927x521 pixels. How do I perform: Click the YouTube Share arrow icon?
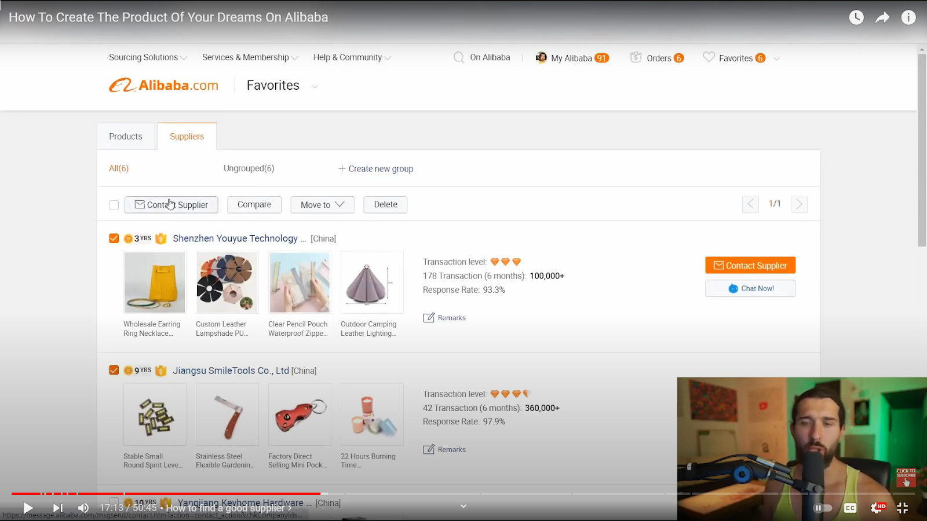[882, 18]
